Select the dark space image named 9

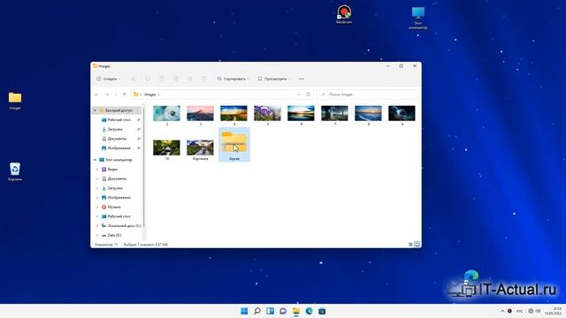pos(402,114)
